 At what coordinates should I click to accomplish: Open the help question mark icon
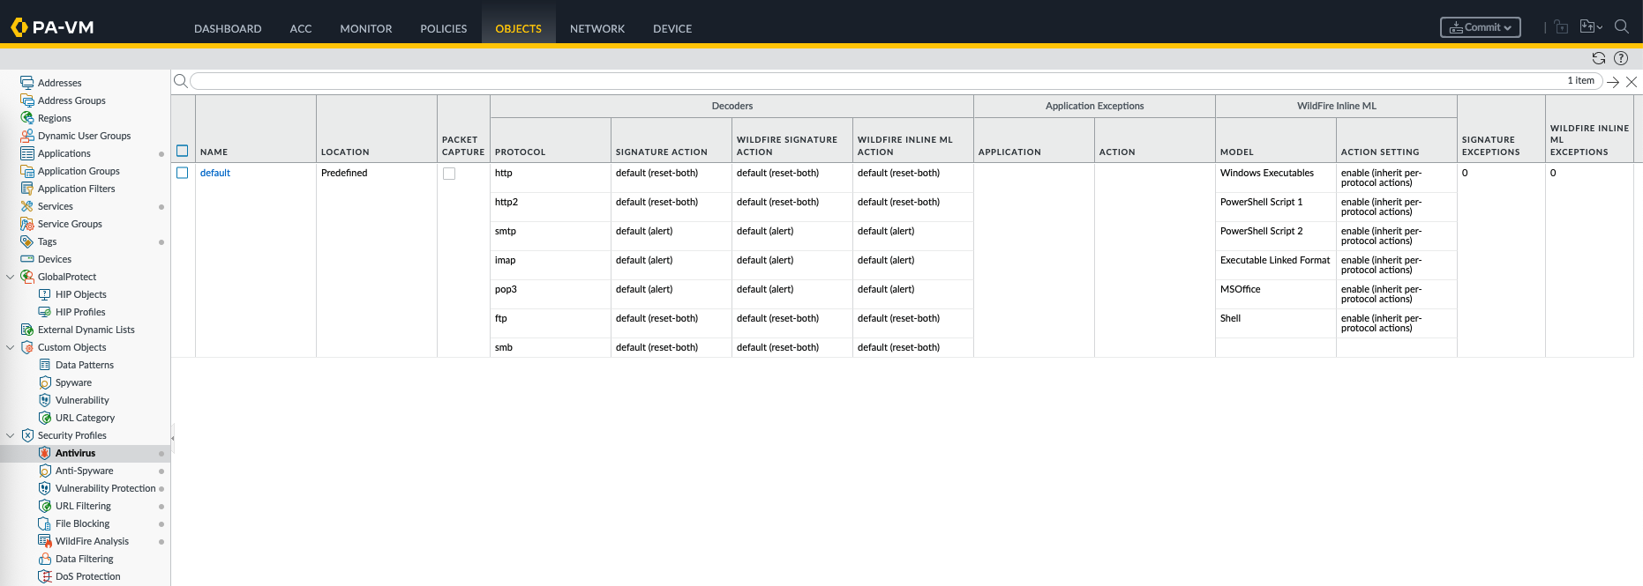1621,58
